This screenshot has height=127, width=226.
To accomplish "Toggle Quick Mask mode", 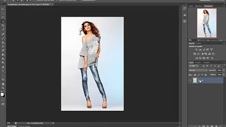I will (3, 100).
